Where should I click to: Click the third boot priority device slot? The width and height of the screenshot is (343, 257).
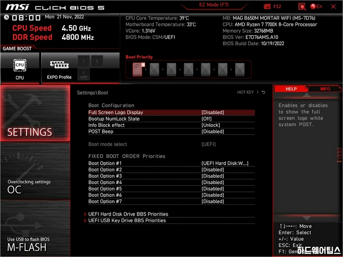(x=171, y=69)
